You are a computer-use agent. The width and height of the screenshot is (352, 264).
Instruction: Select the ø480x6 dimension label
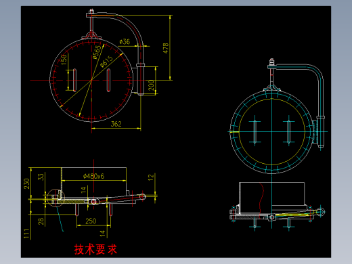click(93, 176)
